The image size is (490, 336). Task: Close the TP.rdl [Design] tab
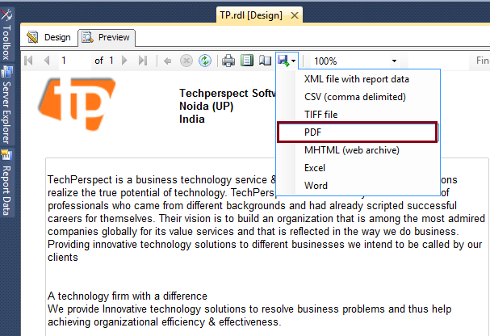pyautogui.click(x=295, y=15)
